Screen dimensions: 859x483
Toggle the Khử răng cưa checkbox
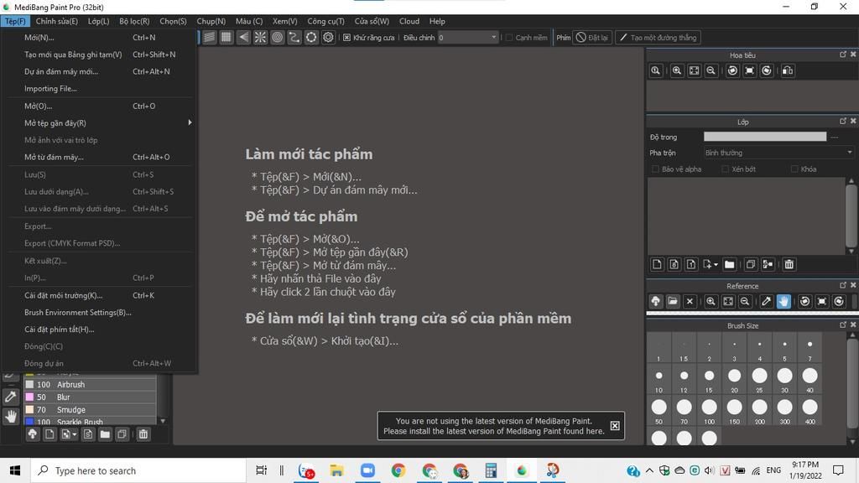coord(346,38)
